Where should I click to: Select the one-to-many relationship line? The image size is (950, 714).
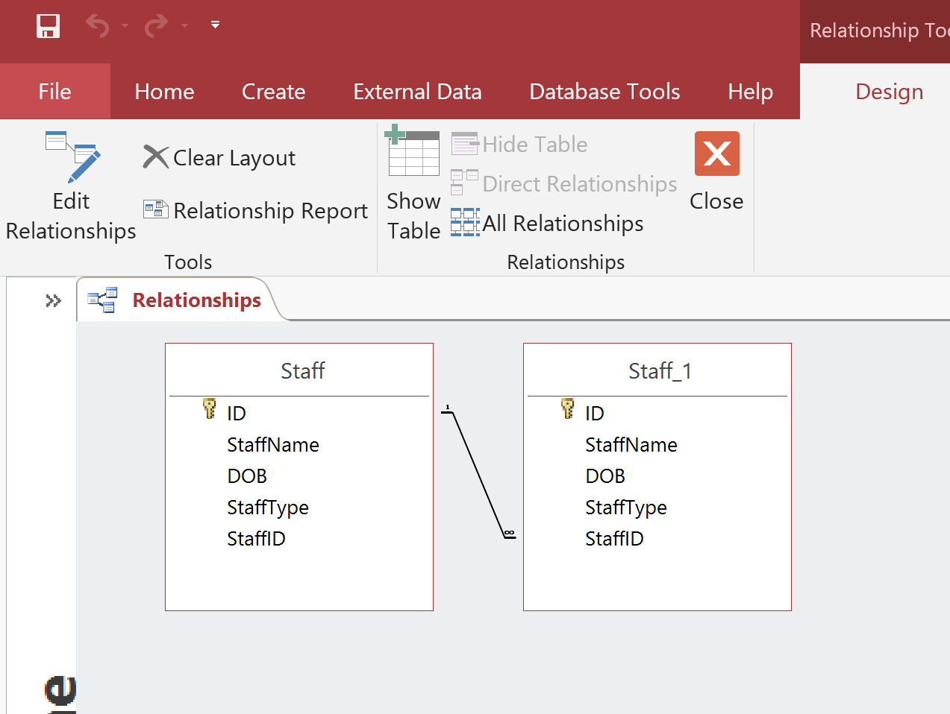click(478, 475)
